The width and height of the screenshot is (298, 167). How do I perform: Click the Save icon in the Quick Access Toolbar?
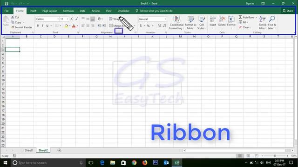click(x=6, y=4)
